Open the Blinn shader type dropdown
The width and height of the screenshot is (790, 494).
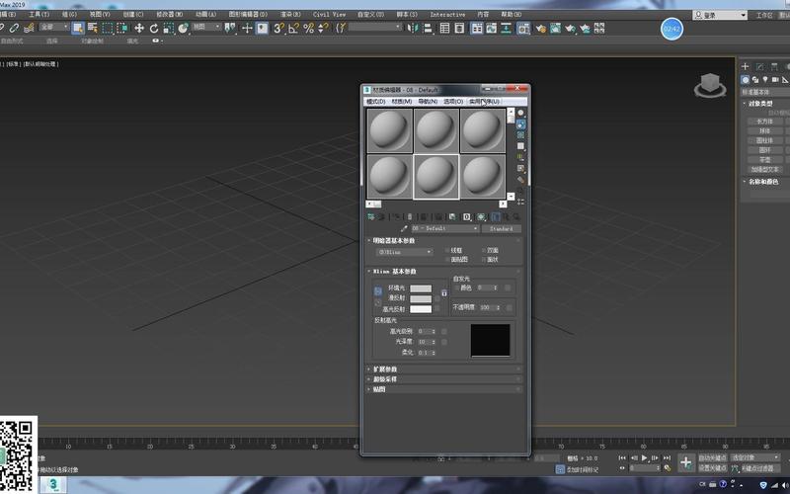point(405,252)
